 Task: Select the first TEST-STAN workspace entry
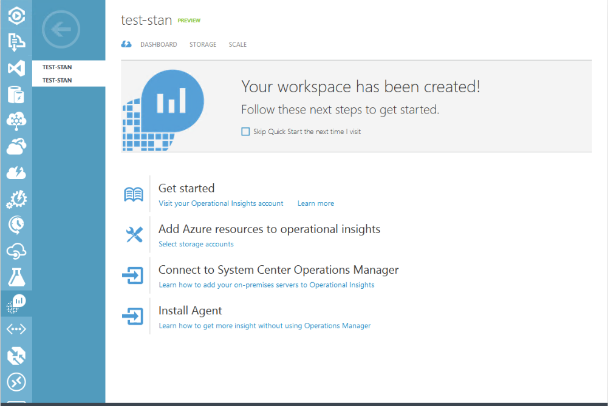pyautogui.click(x=57, y=67)
